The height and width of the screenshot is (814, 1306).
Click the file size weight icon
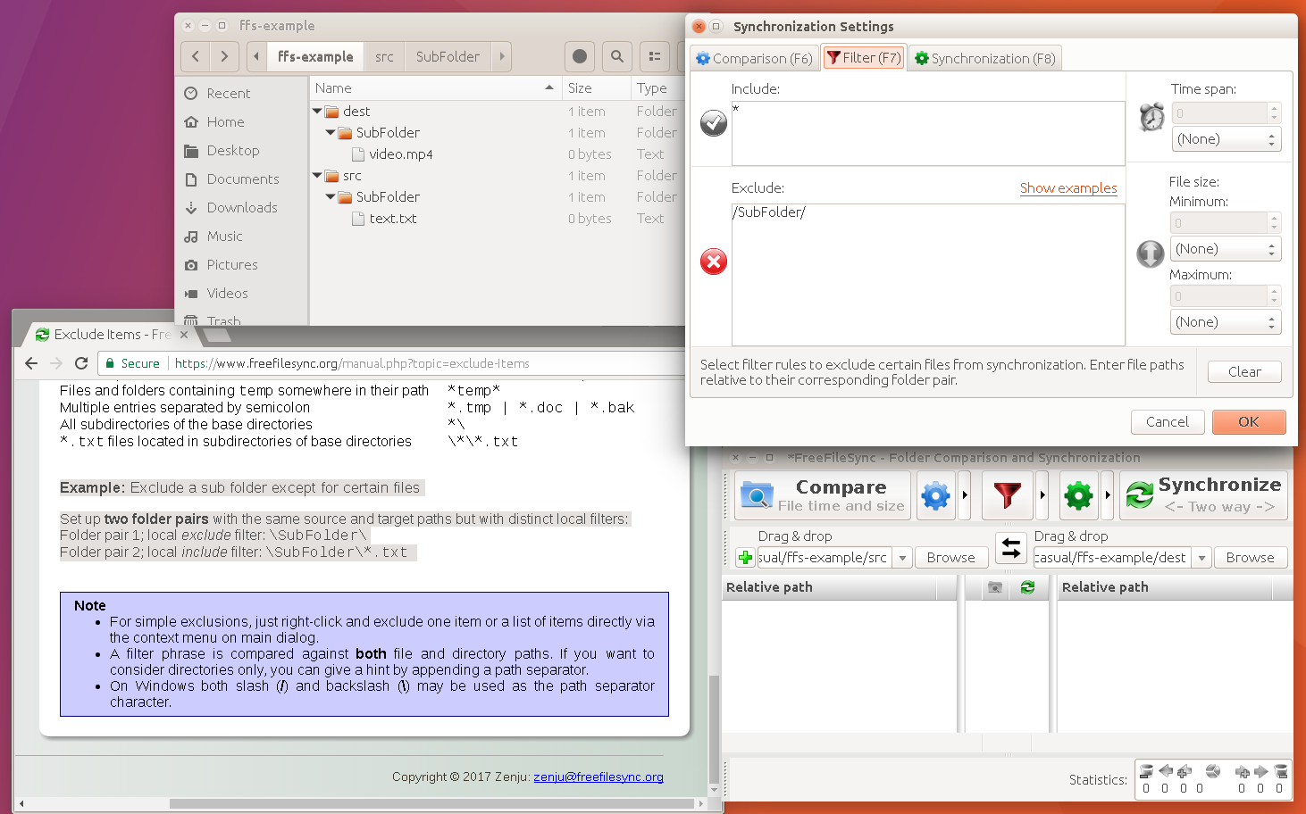coord(1150,254)
